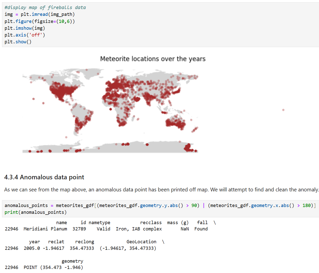The width and height of the screenshot is (319, 273).
Task: Click the '4.3.4 Anomalous data point' heading
Action: [44, 177]
